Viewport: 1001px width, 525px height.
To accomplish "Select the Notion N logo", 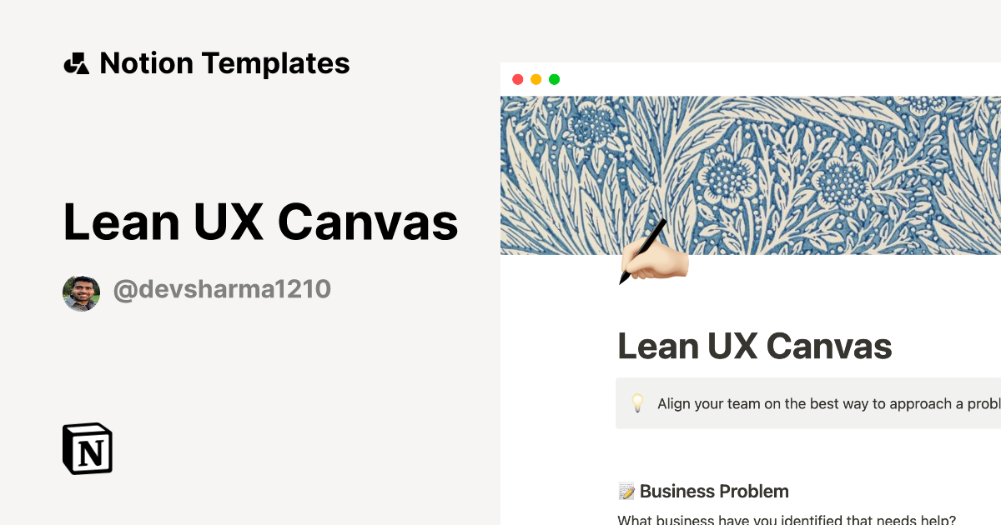I will coord(88,449).
